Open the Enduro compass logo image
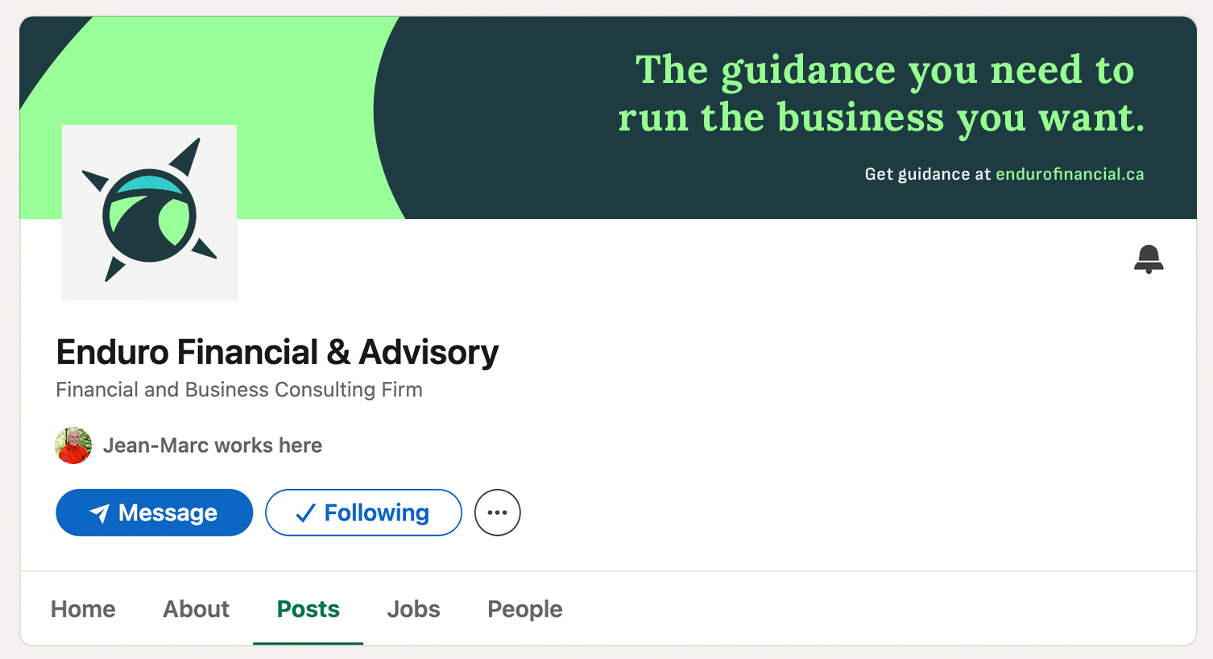Image resolution: width=1213 pixels, height=659 pixels. (x=150, y=213)
